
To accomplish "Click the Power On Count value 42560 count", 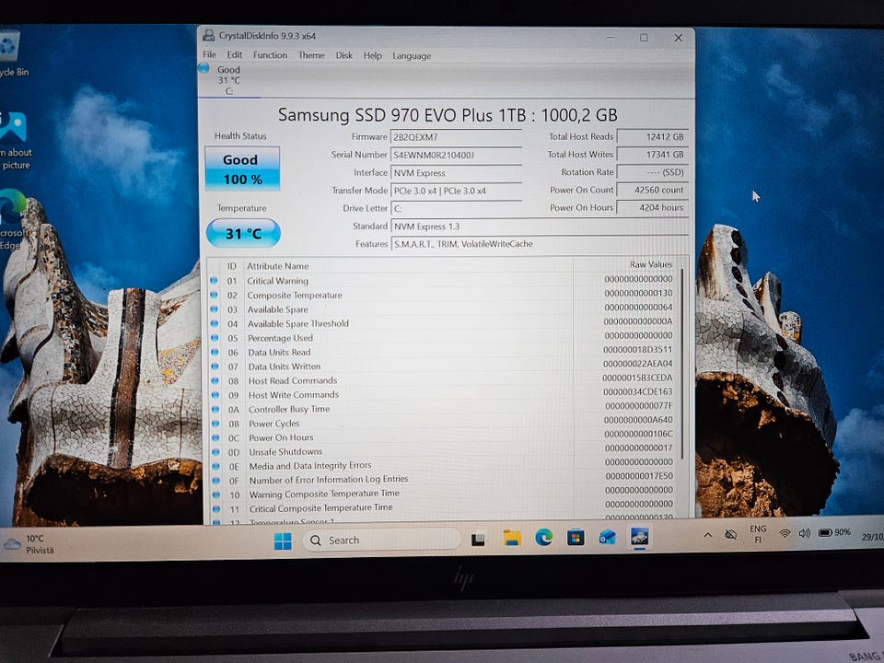I will (x=652, y=190).
